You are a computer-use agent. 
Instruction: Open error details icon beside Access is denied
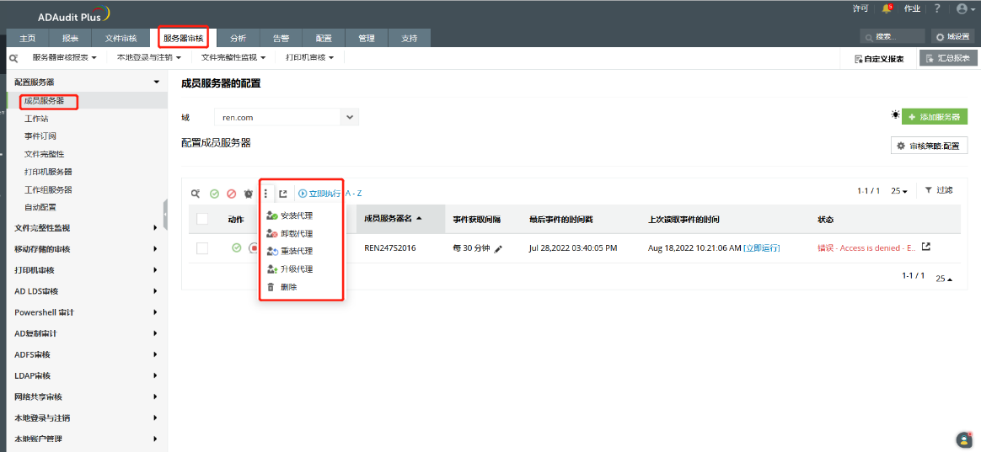point(926,247)
